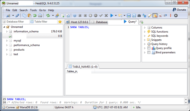This screenshot has width=190, height=111.
Task: Expand the Query history helper node
Action: (145, 44)
